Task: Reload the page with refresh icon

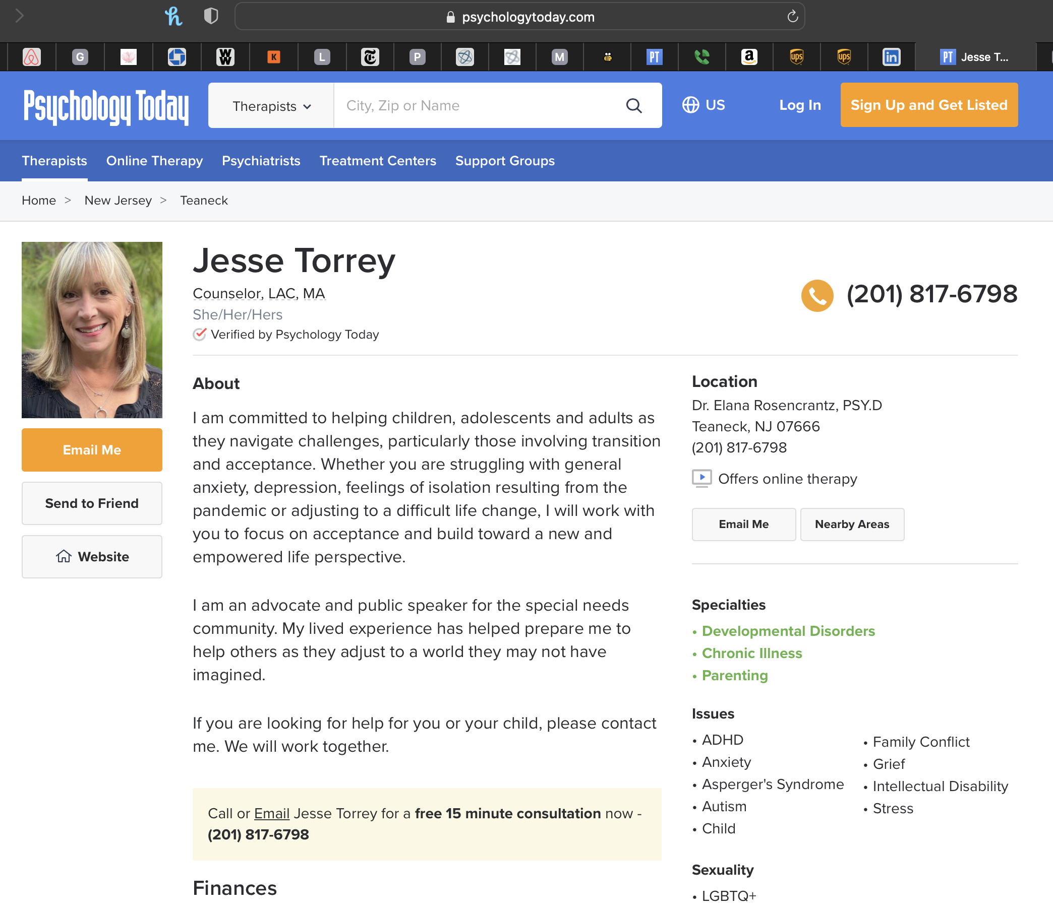Action: click(x=792, y=17)
